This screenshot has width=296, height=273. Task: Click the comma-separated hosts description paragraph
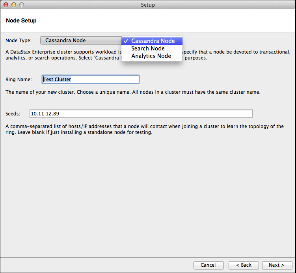tap(144, 129)
